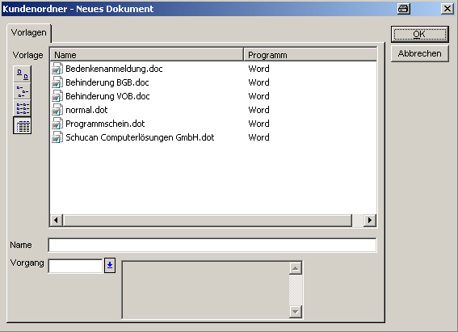Switch to list view mode

click(22, 108)
